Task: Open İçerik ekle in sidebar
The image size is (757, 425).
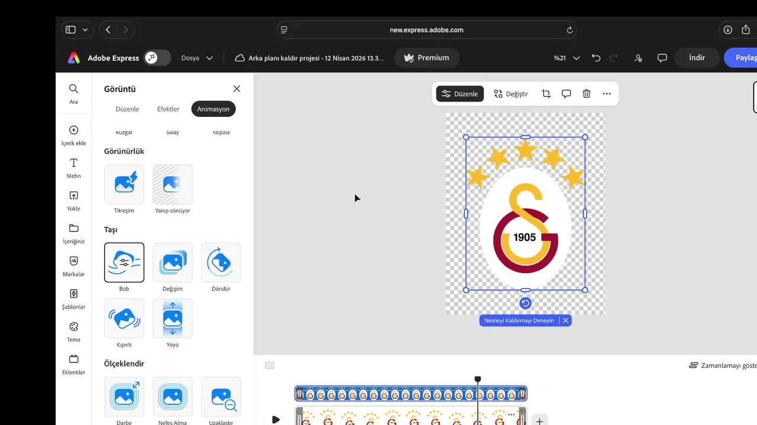Action: click(x=73, y=136)
